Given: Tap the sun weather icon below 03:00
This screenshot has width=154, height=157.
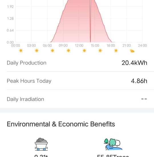Looking at the screenshot, I should pos(37,51).
